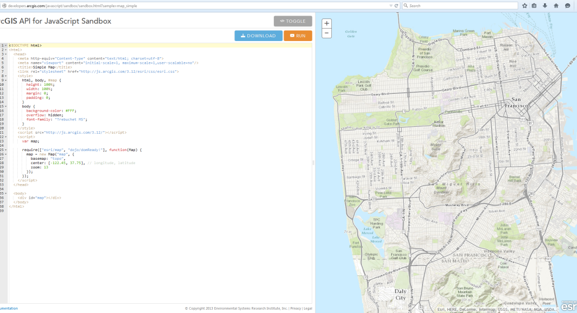This screenshot has width=577, height=313.
Task: Click Lincoln Park Golf Club label
Action: 364,86
